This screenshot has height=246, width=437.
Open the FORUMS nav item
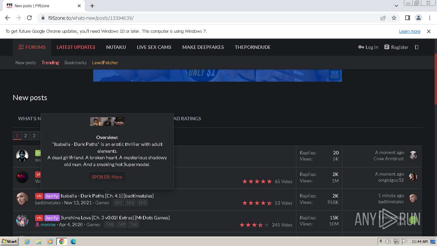pyautogui.click(x=32, y=47)
